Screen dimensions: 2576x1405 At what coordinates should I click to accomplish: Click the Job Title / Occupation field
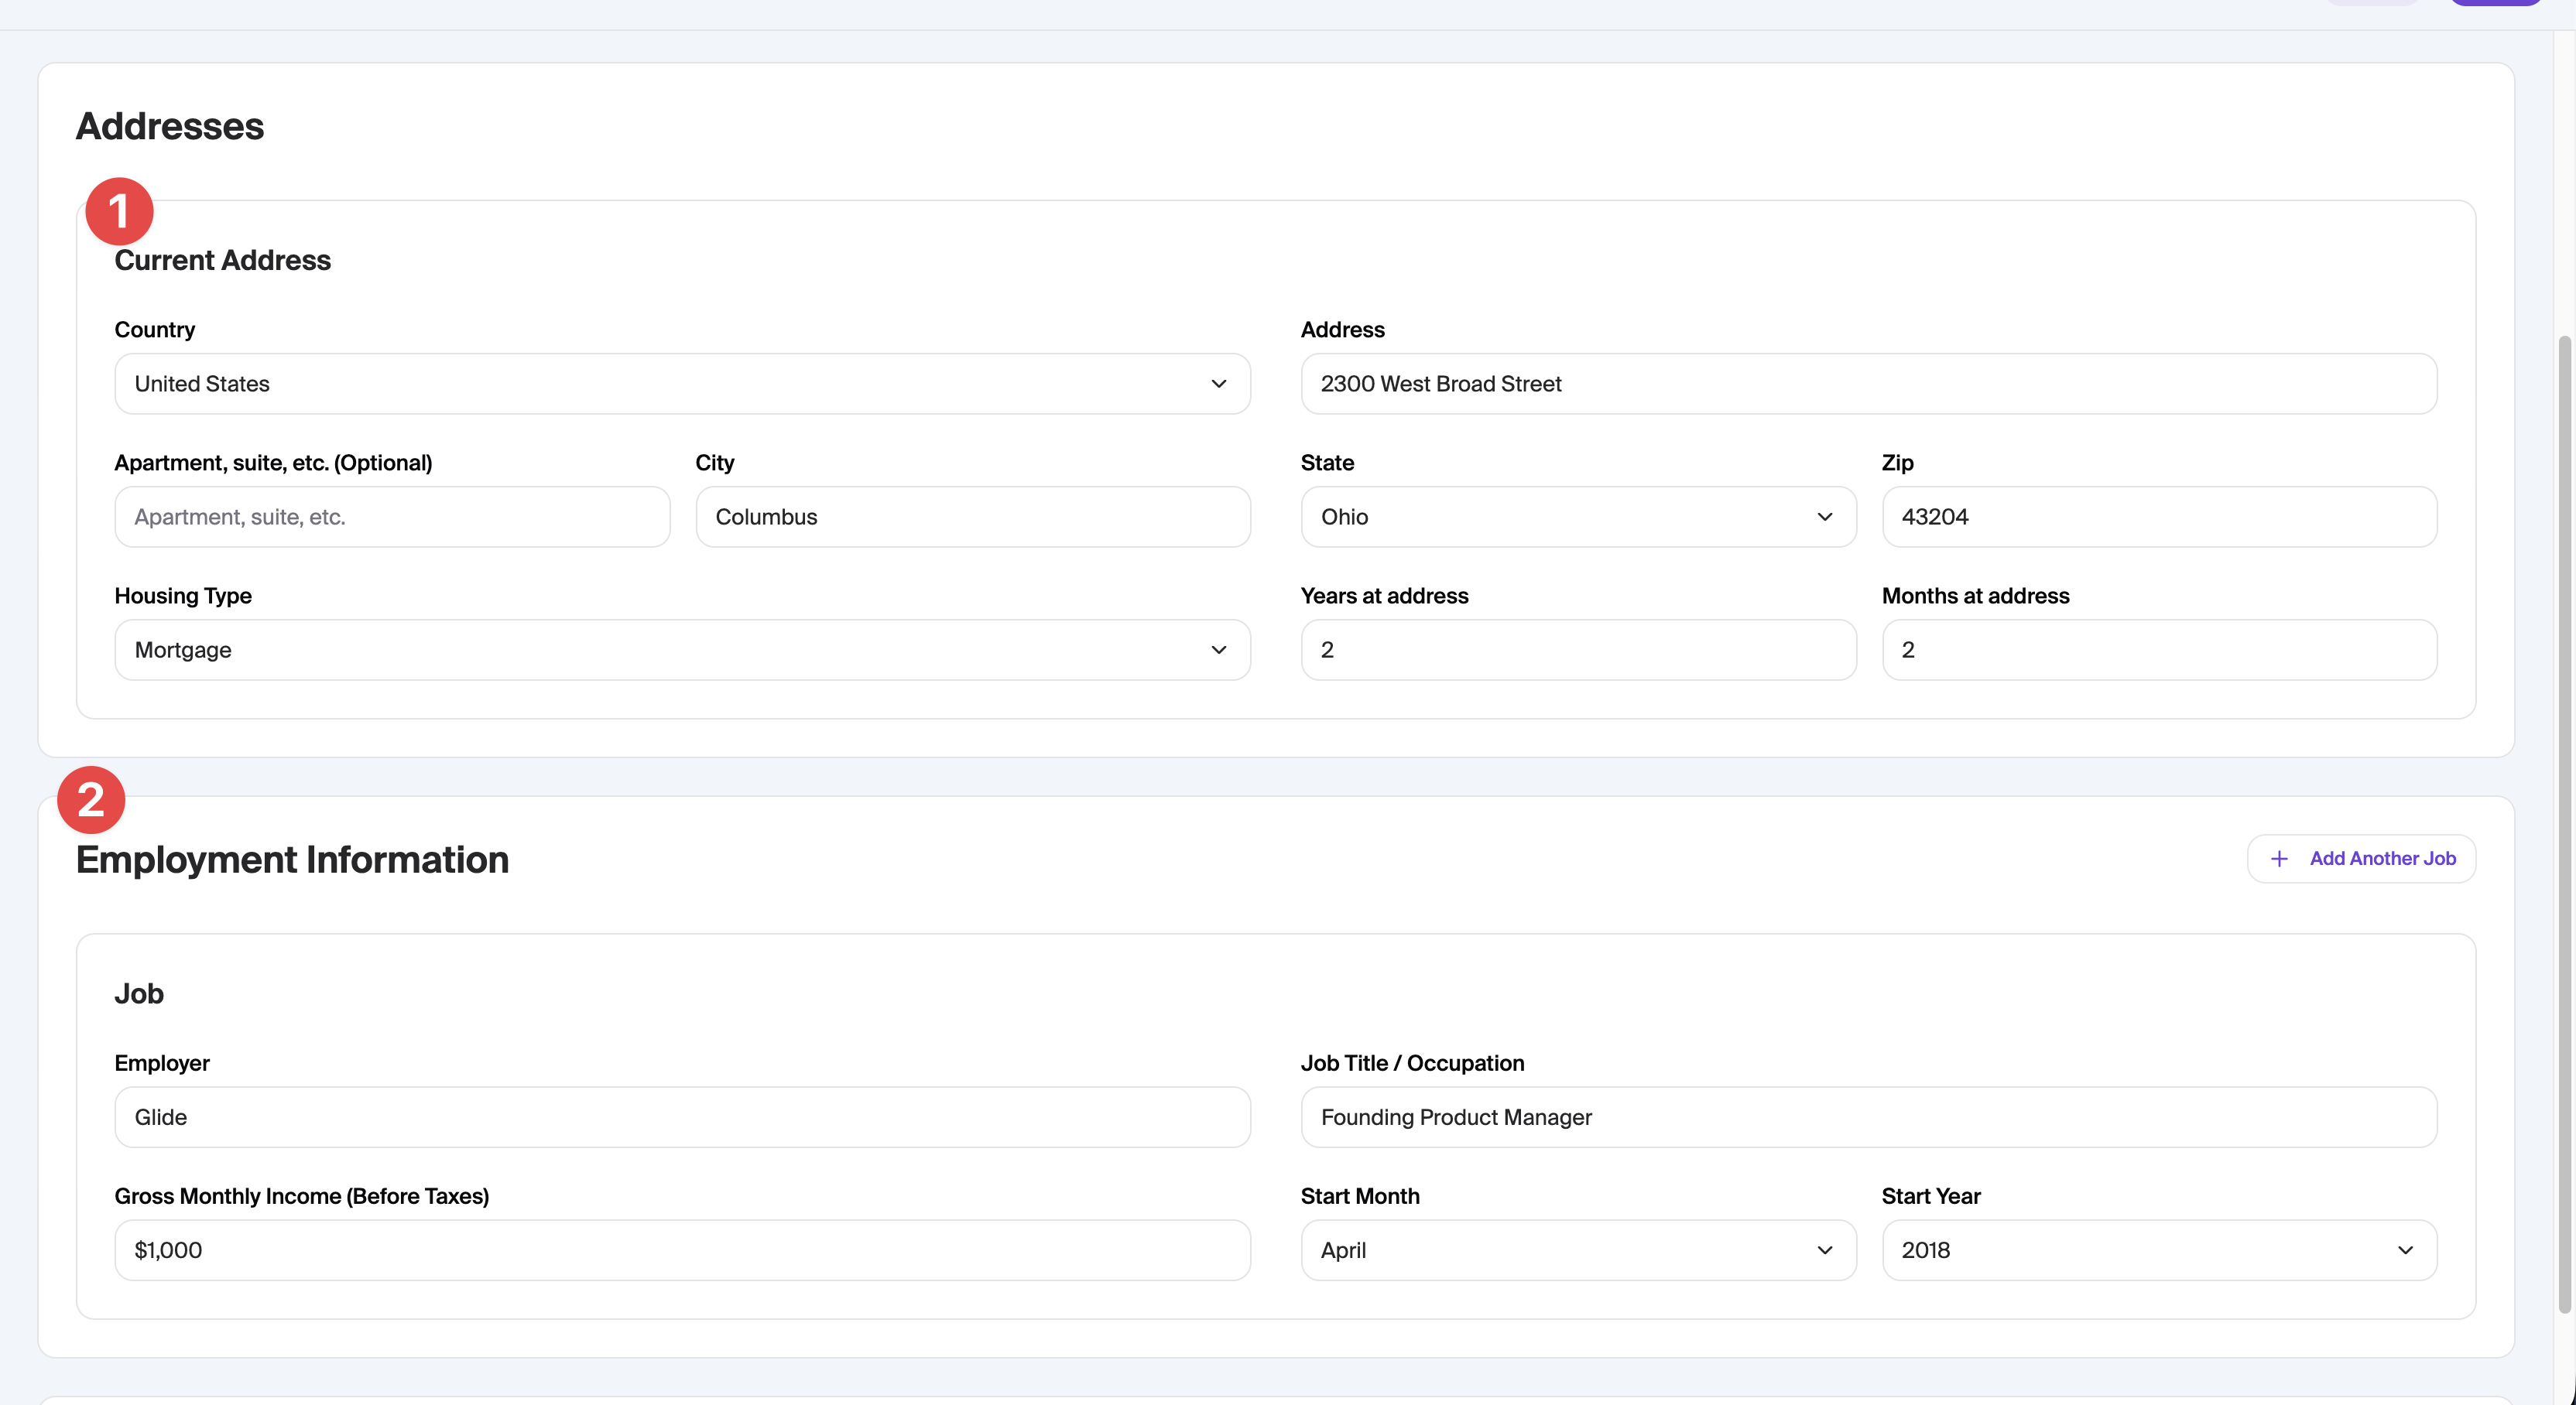[1868, 1117]
